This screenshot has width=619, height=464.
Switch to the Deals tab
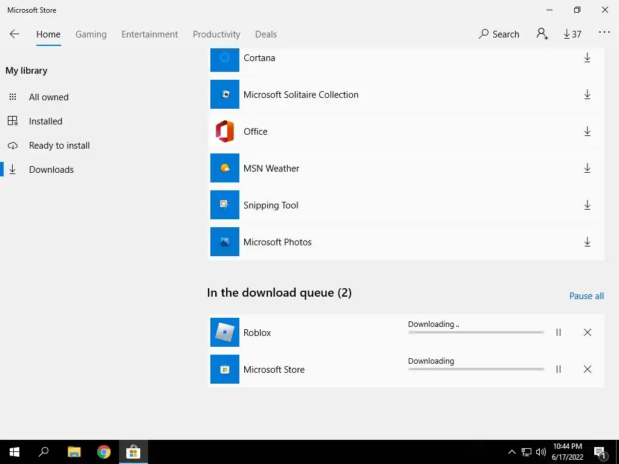click(266, 34)
